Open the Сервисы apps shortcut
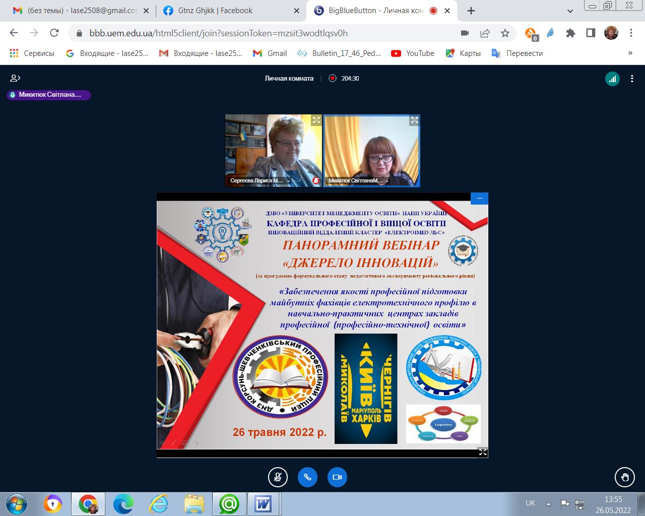The image size is (645, 516). 32,53
